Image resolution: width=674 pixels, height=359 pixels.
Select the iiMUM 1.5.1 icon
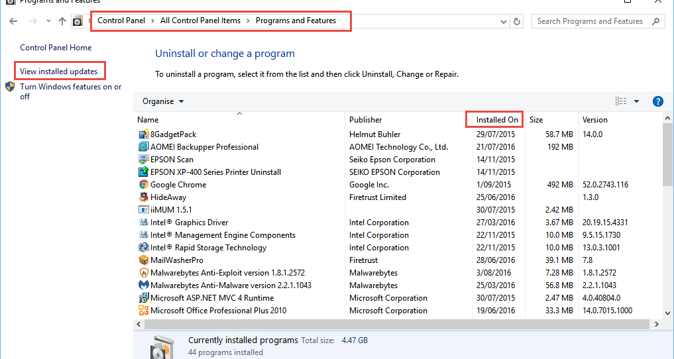pos(144,209)
